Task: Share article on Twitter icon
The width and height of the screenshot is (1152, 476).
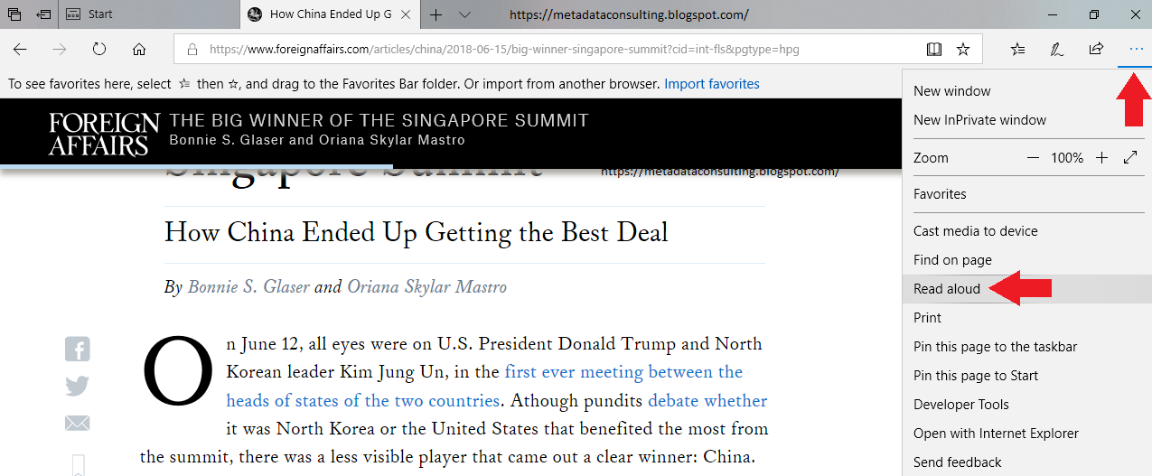Action: point(78,387)
